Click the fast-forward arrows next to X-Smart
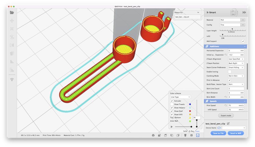 pos(244,12)
